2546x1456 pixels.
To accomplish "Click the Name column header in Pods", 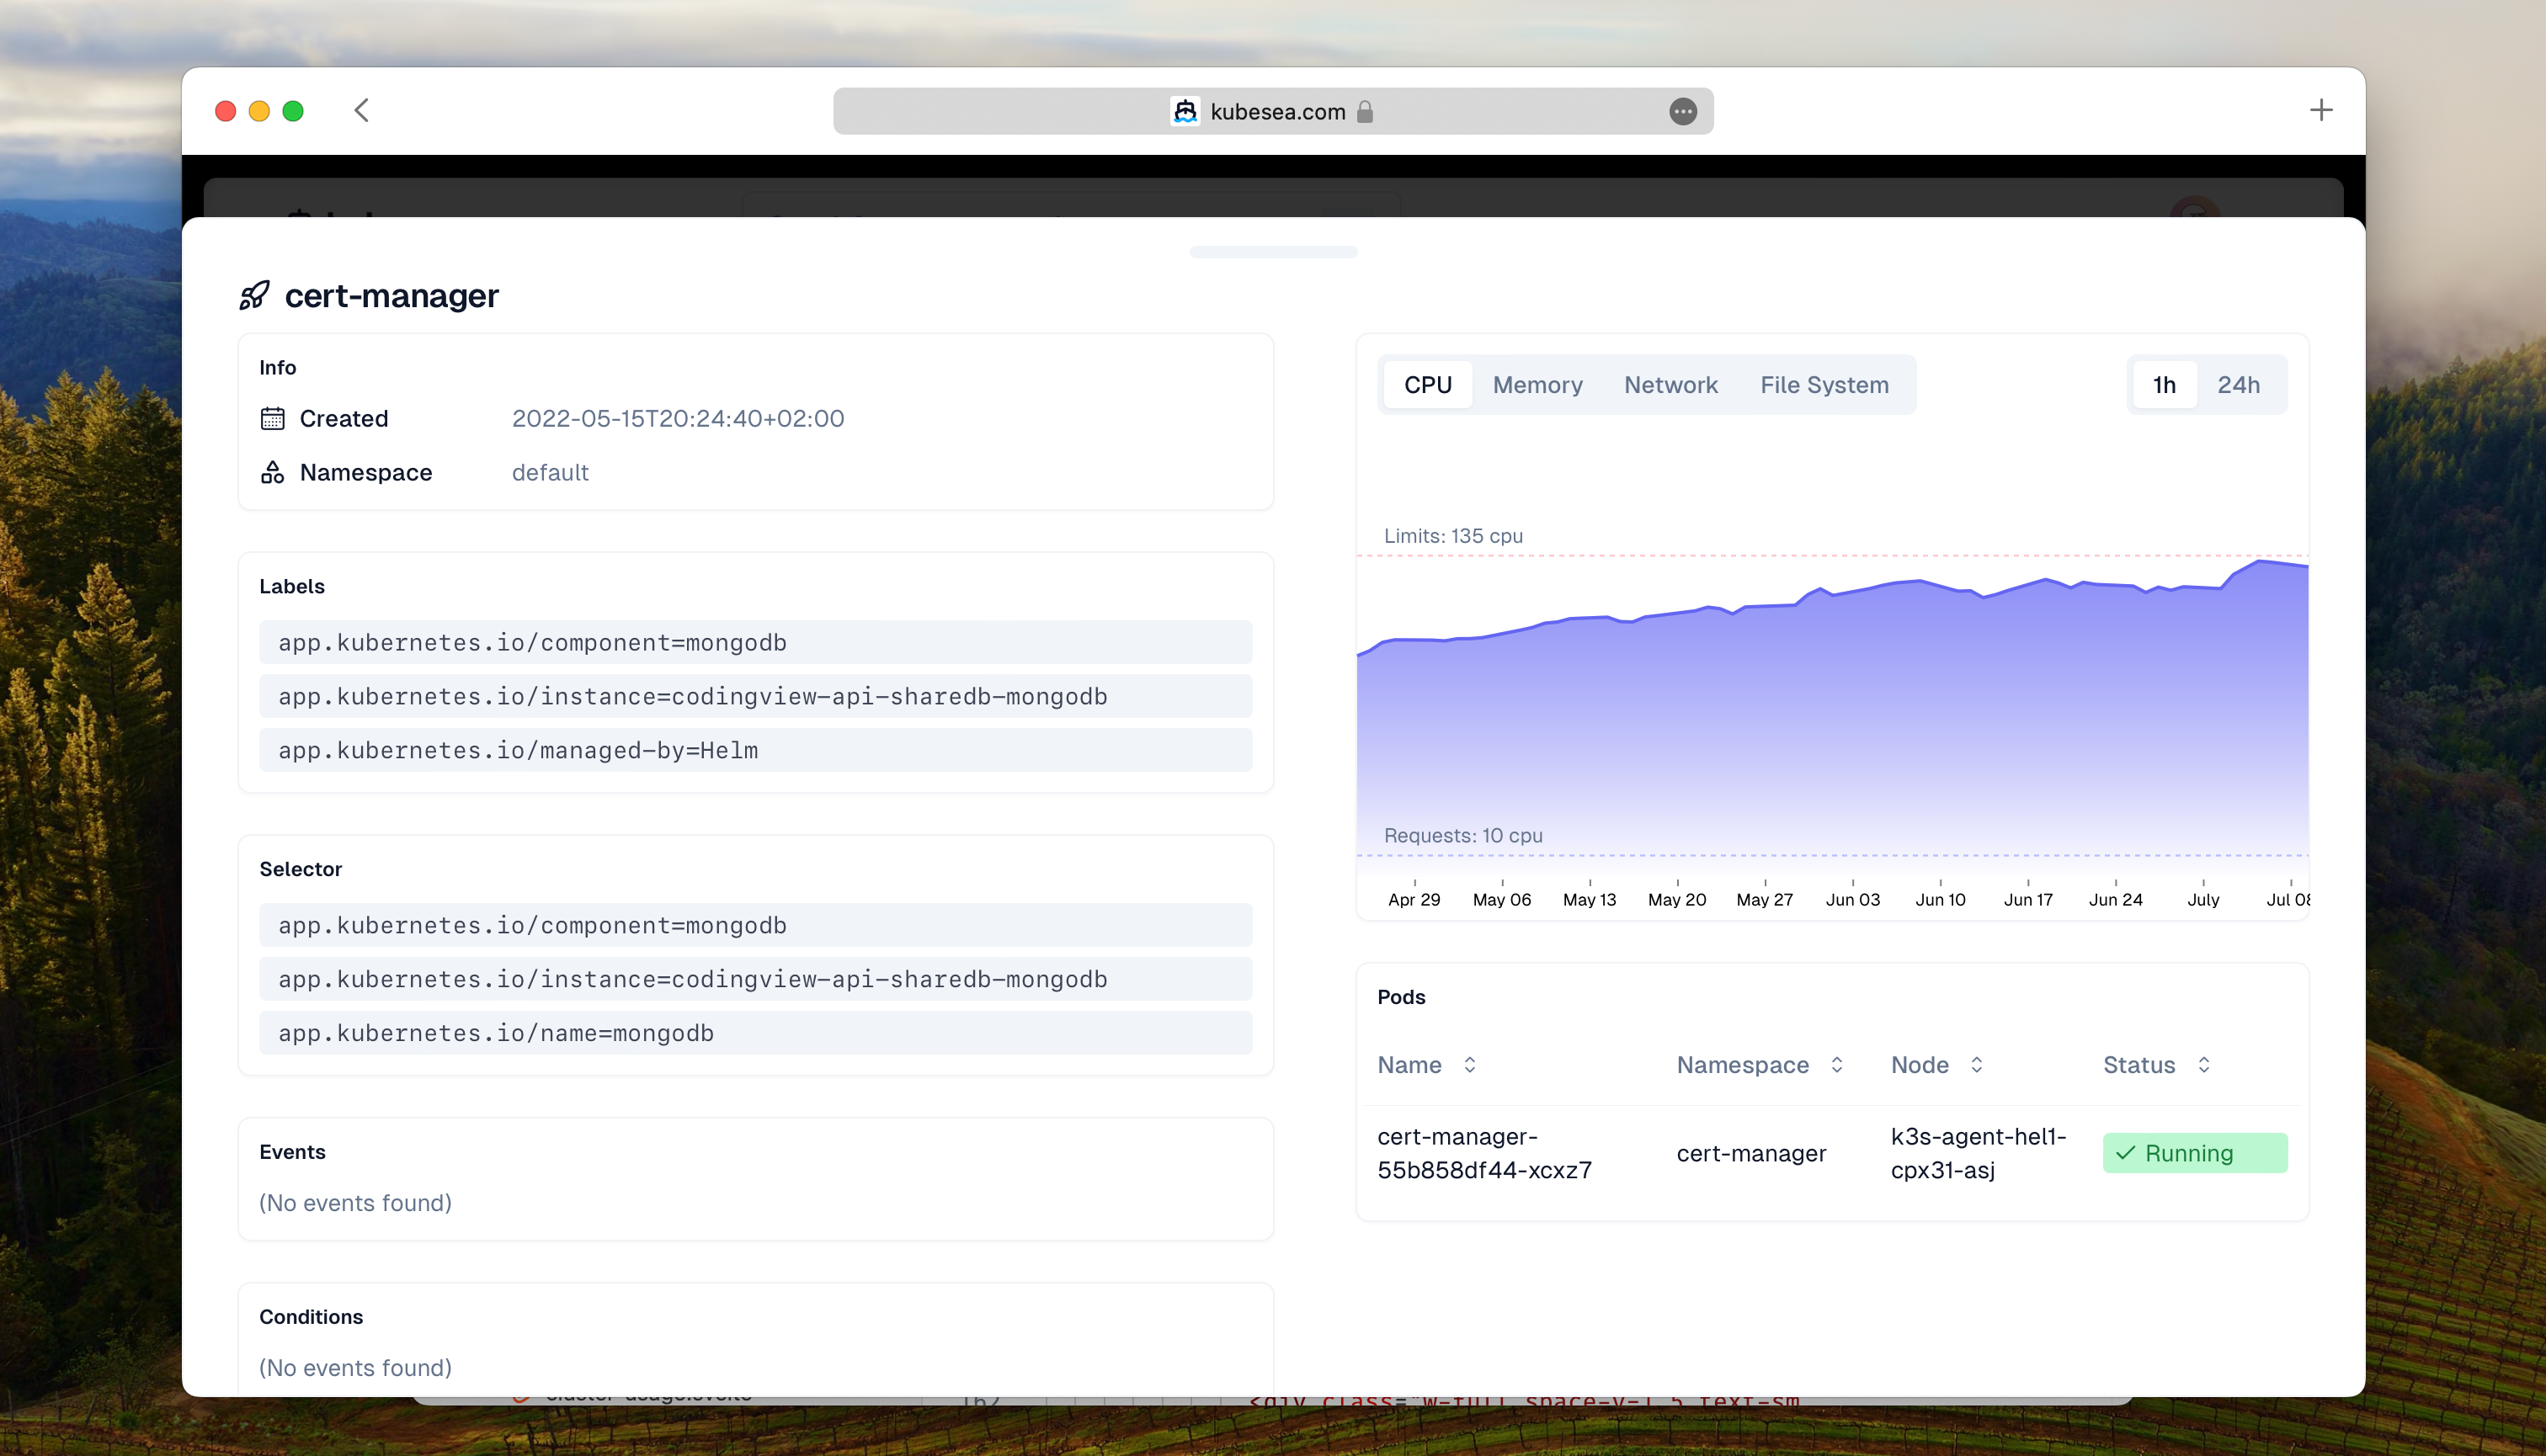I will click(x=1409, y=1064).
